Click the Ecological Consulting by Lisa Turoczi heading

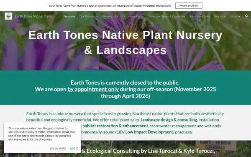[148, 151]
